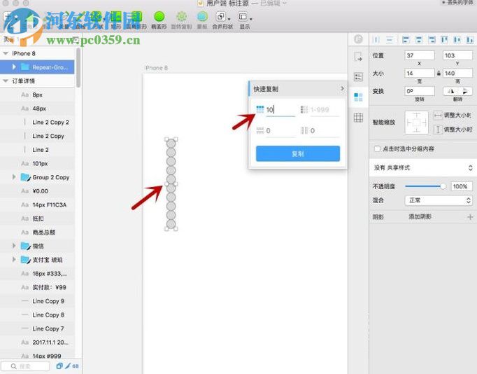Viewport: 477px width, 374px height.
Task: Click the bullet list plugin icon
Action: point(358,77)
